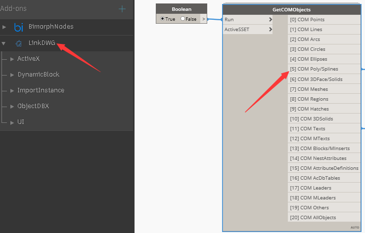This screenshot has width=365, height=233.
Task: Click the GetCOMObjects node title
Action: pos(291,10)
